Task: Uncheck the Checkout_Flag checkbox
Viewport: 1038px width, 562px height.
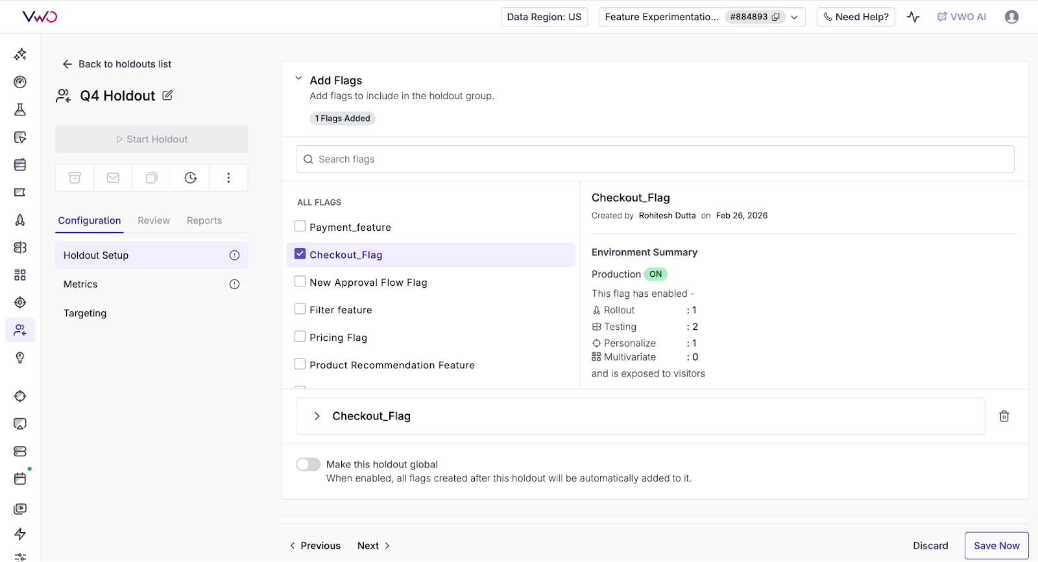Action: (x=300, y=254)
